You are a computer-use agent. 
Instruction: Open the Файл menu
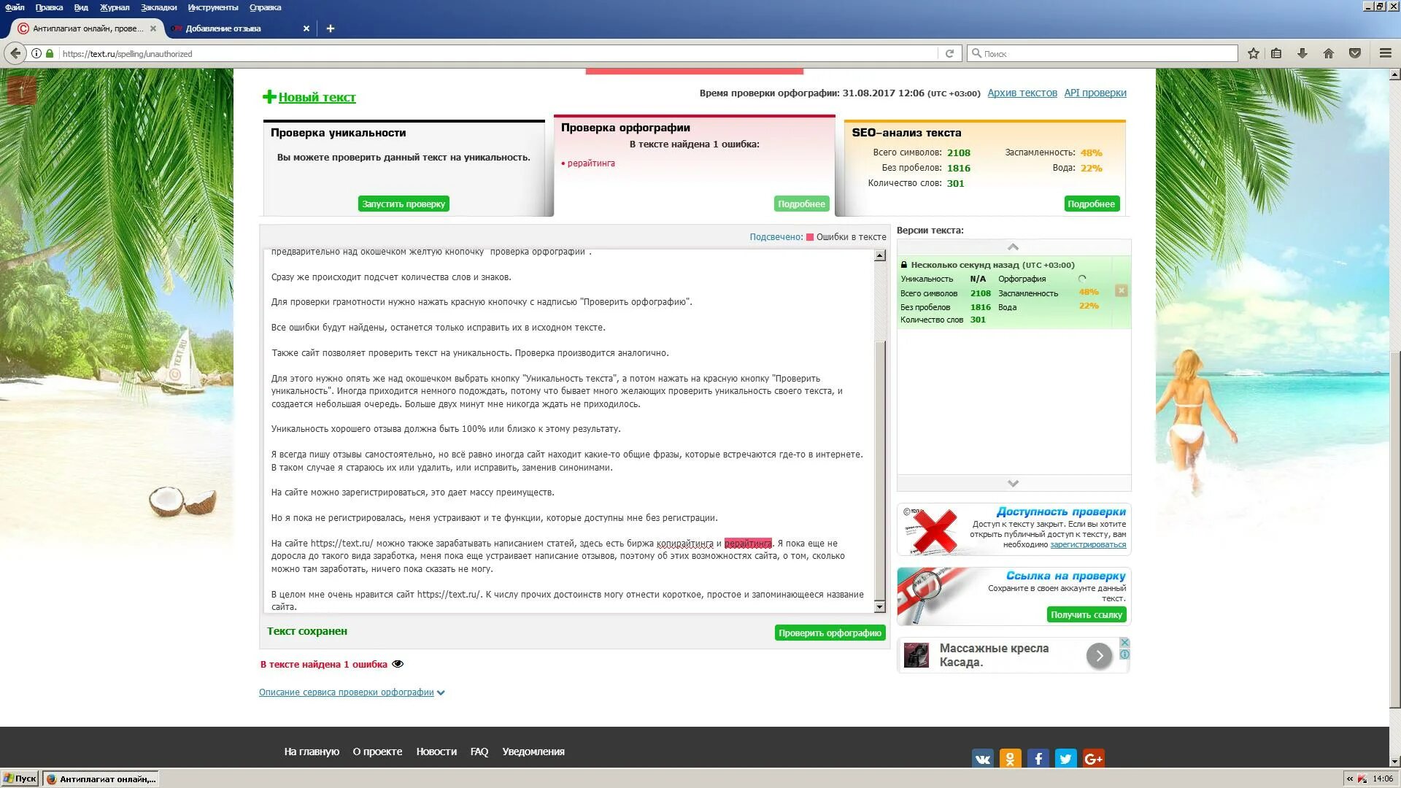[15, 7]
